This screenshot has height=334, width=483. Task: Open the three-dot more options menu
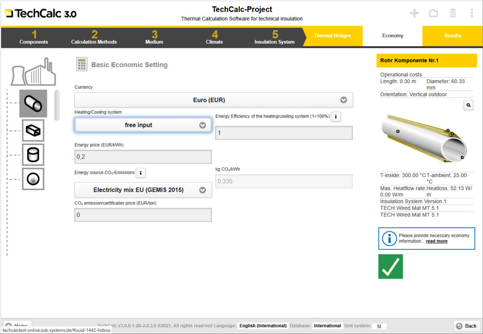click(x=472, y=13)
